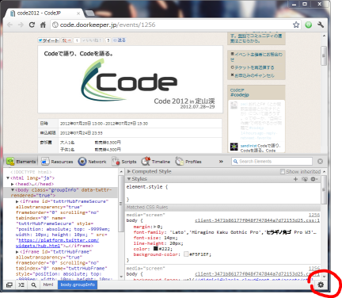
Task: Click the element.style rule text
Action: [x=147, y=187]
